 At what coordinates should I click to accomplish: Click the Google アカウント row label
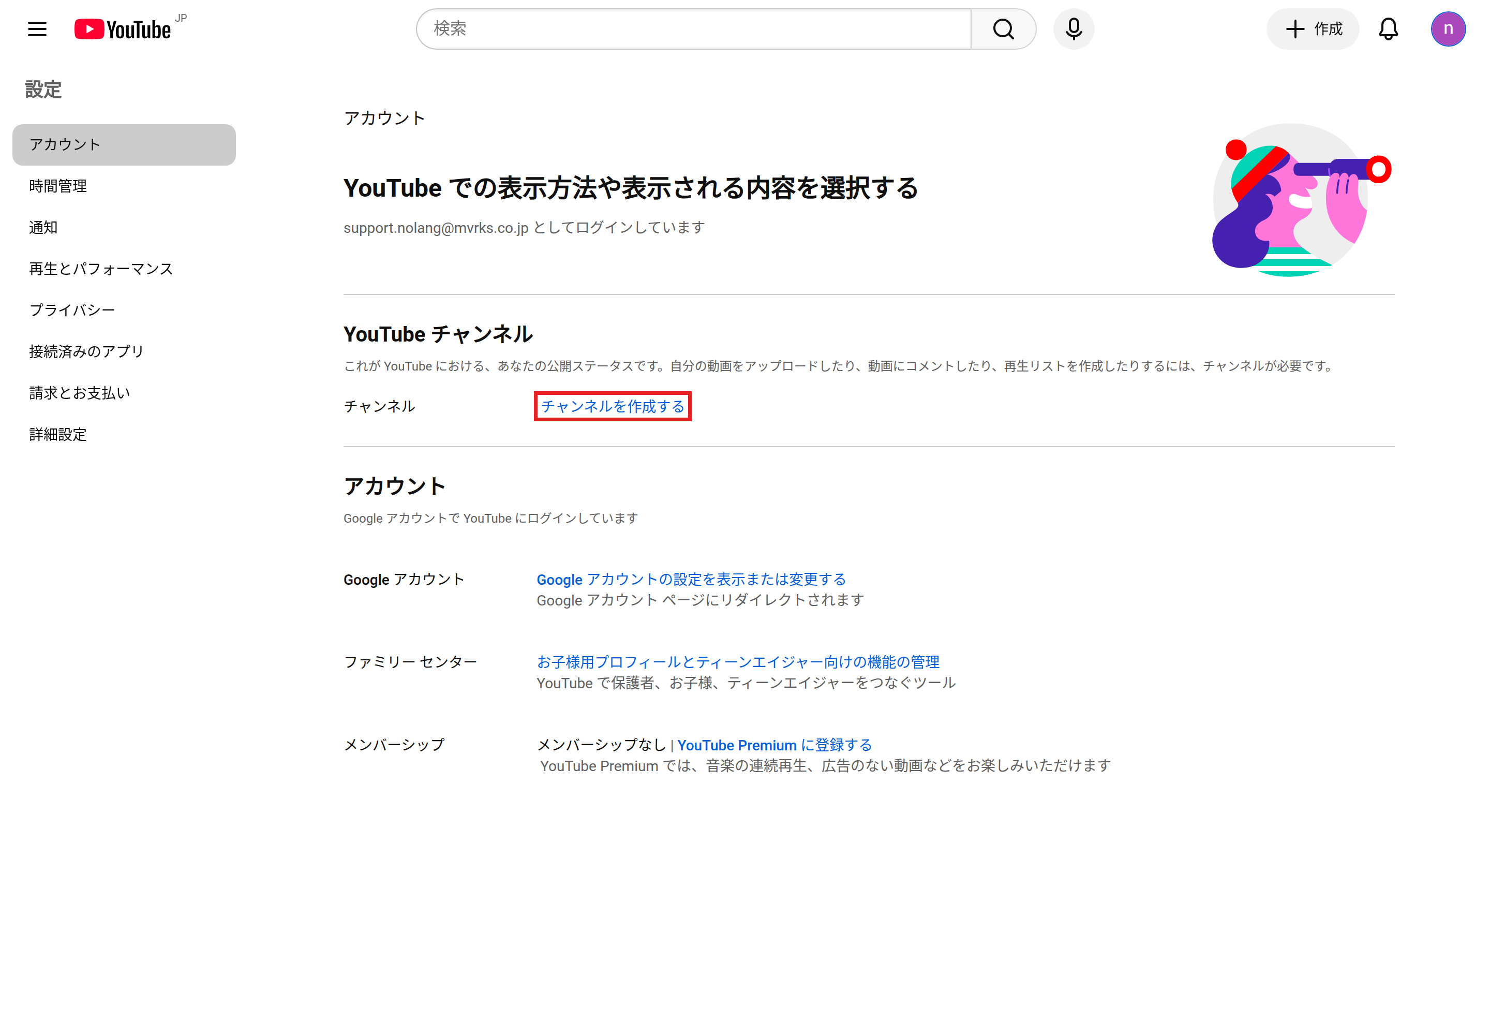tap(404, 579)
